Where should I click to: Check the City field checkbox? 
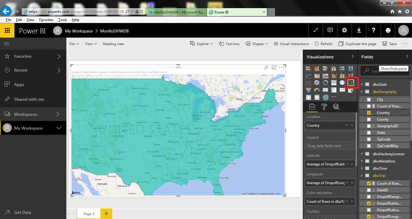369,100
